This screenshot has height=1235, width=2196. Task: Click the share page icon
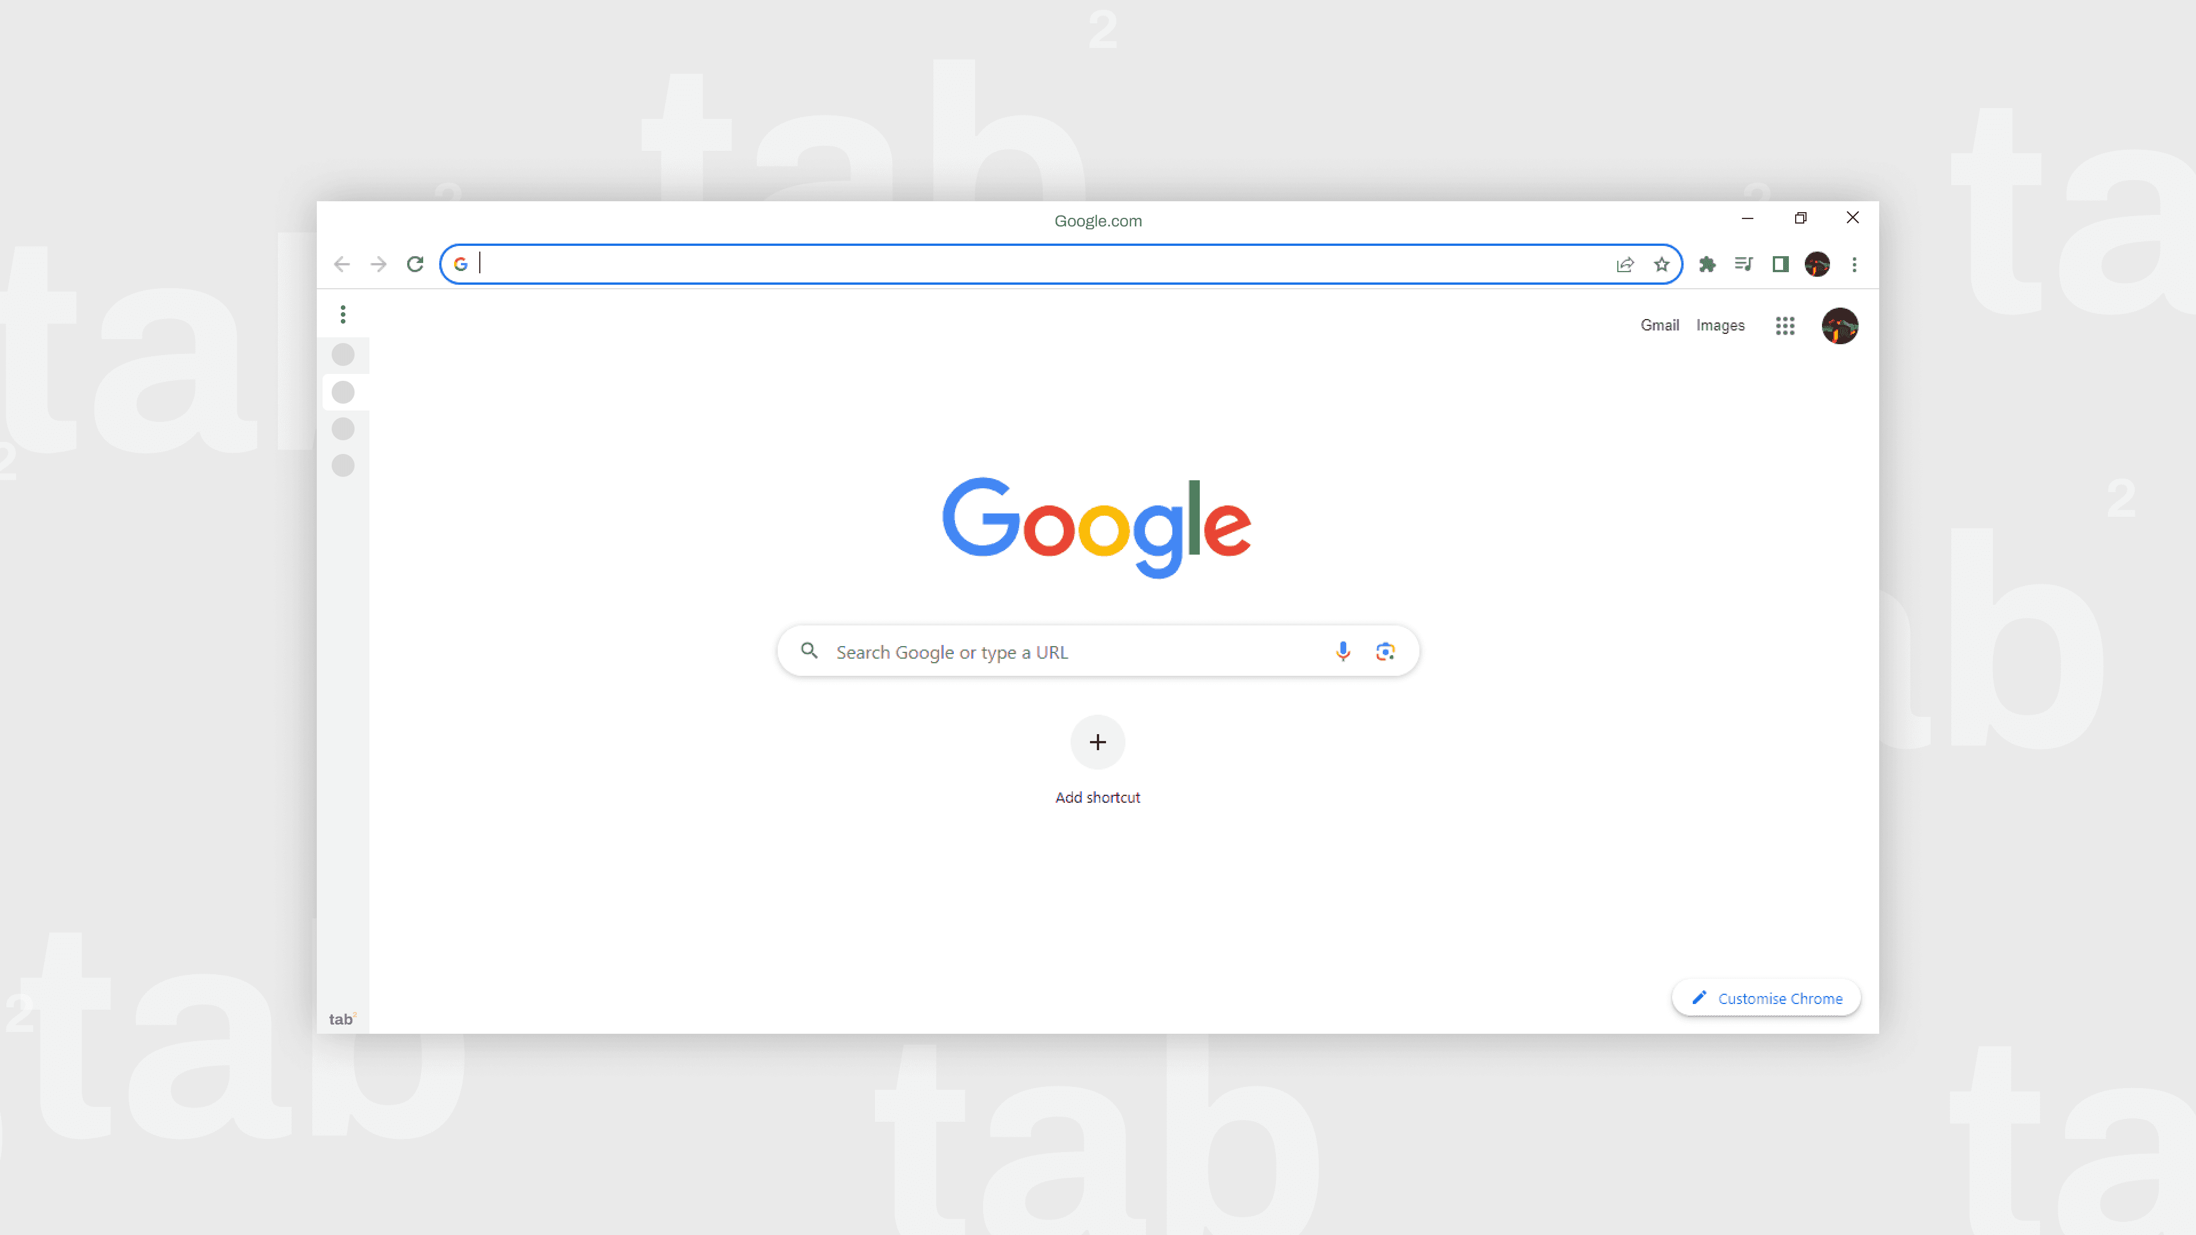coord(1626,264)
